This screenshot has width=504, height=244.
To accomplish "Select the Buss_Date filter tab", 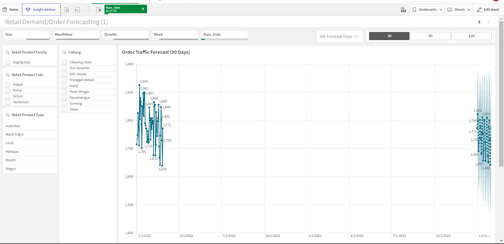I will tap(224, 35).
